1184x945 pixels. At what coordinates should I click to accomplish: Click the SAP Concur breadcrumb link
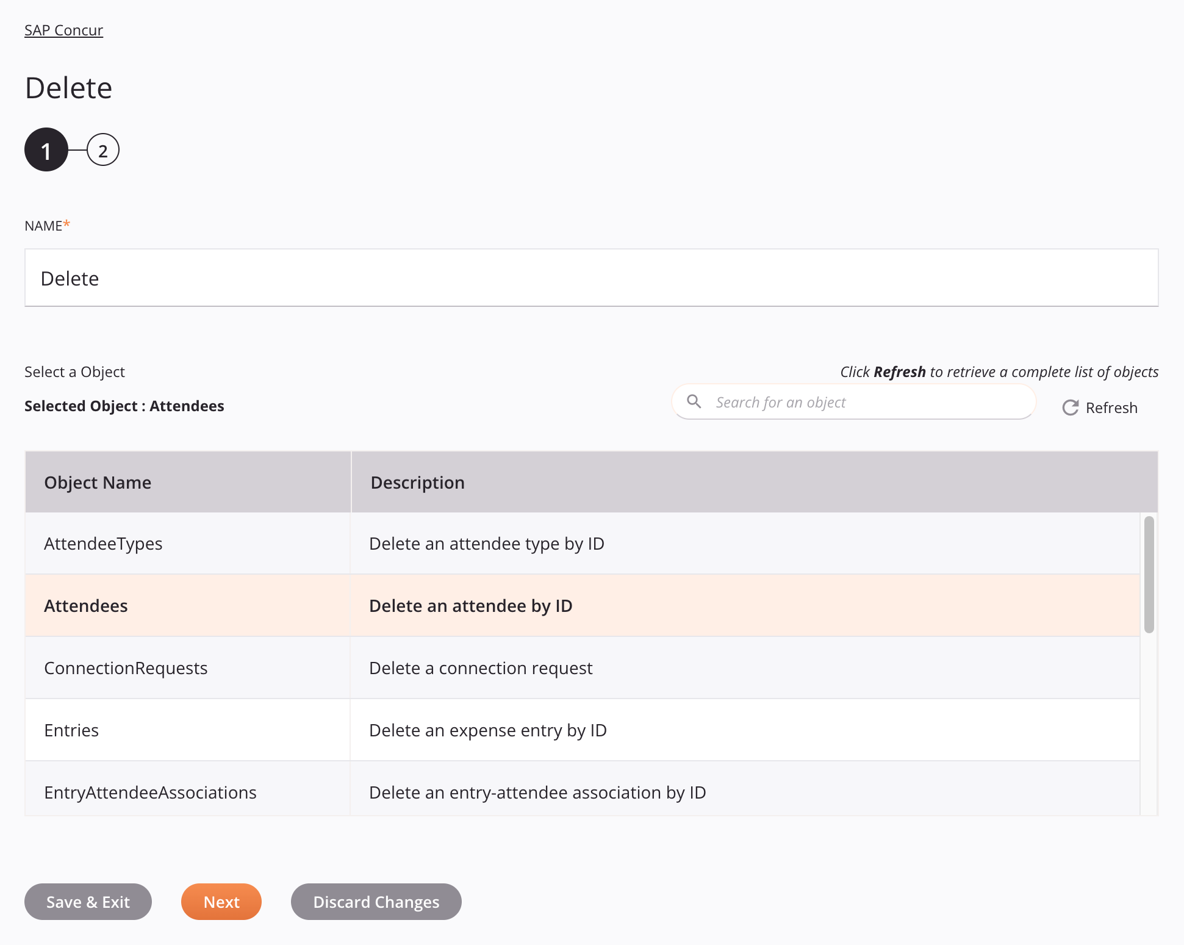63,29
